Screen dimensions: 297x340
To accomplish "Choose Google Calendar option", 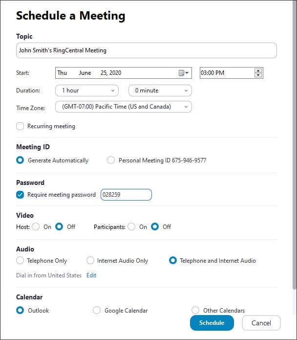I will (x=97, y=310).
